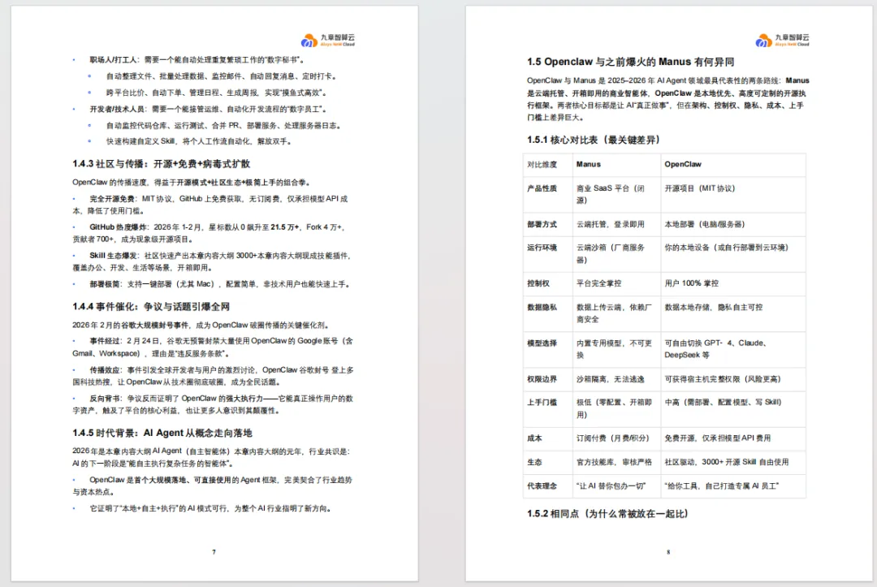Image resolution: width=877 pixels, height=587 pixels.
Task: Click sentence '2026 年 2 月的谷歌大规模封号事件'
Action: tap(201, 326)
